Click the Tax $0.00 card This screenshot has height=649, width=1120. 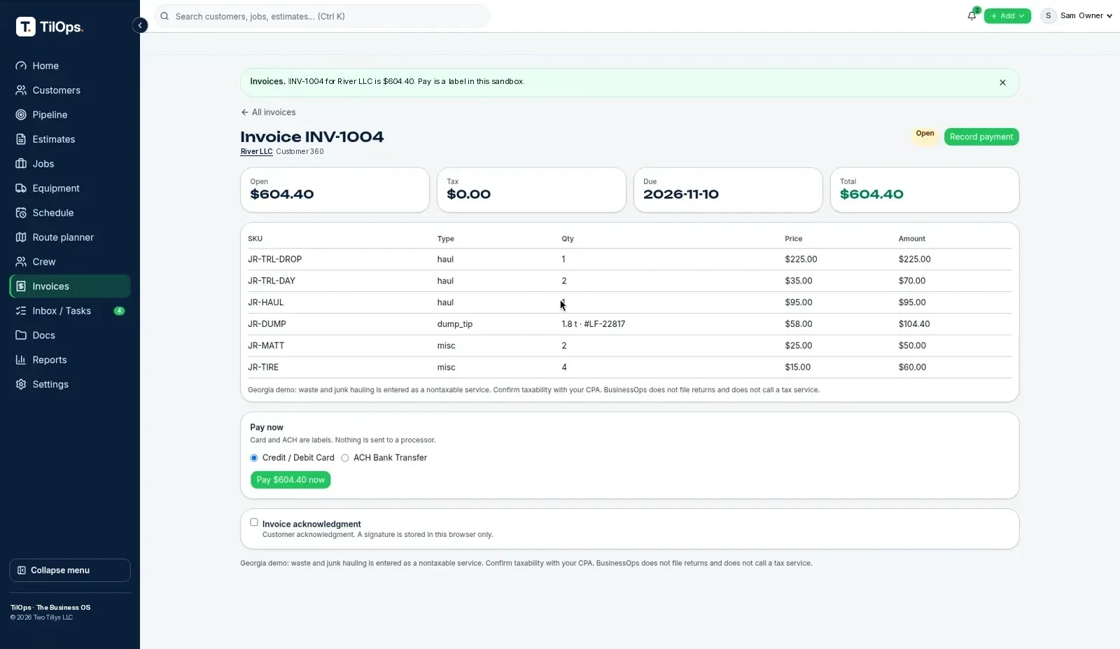click(x=531, y=190)
